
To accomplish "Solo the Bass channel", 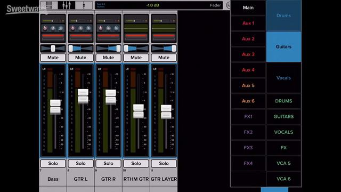I will [53, 164].
